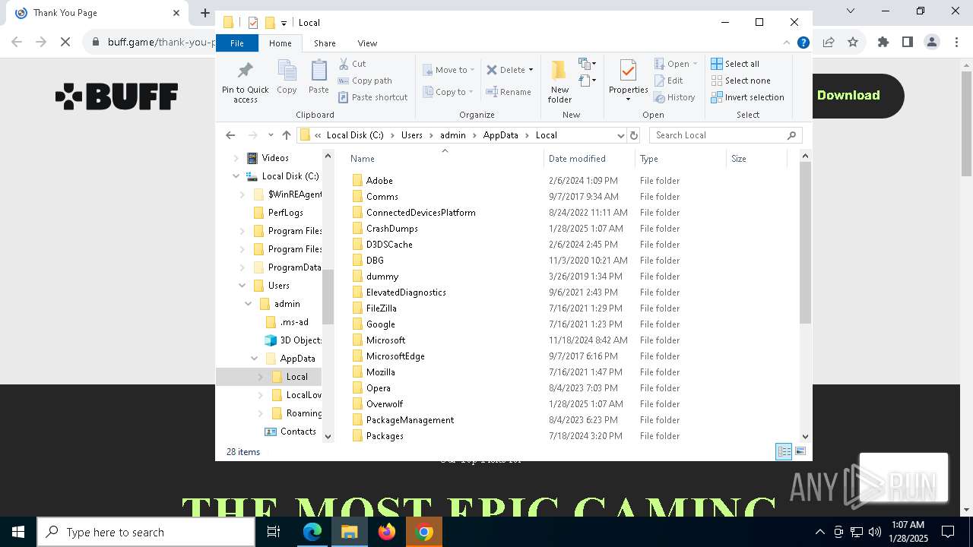Click AppData in address breadcrumb
Screen dimensions: 973x547
click(x=500, y=135)
